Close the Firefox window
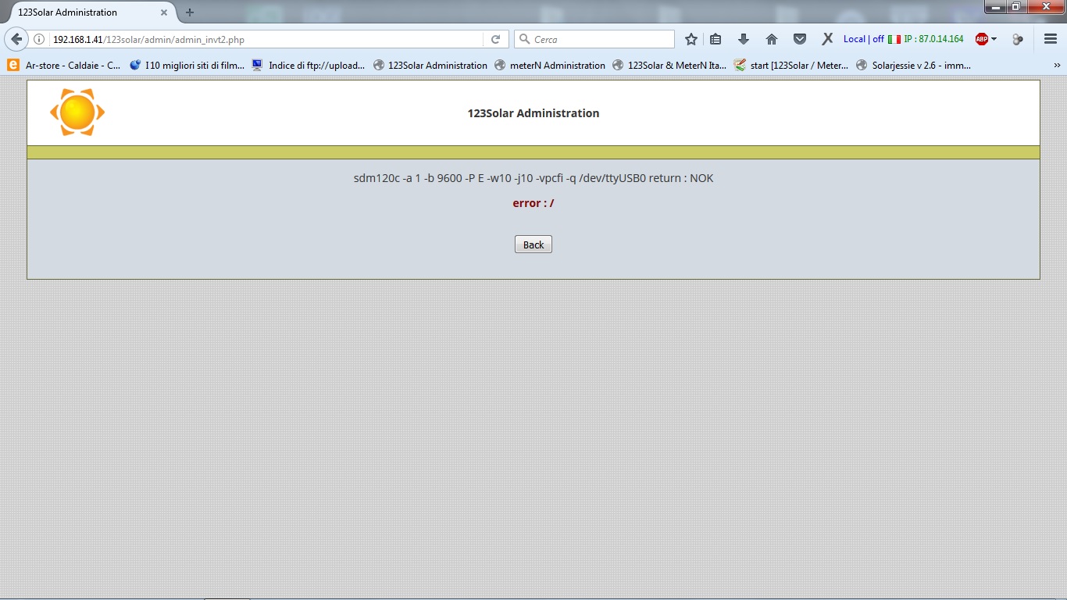Image resolution: width=1067 pixels, height=600 pixels. coord(1045,7)
